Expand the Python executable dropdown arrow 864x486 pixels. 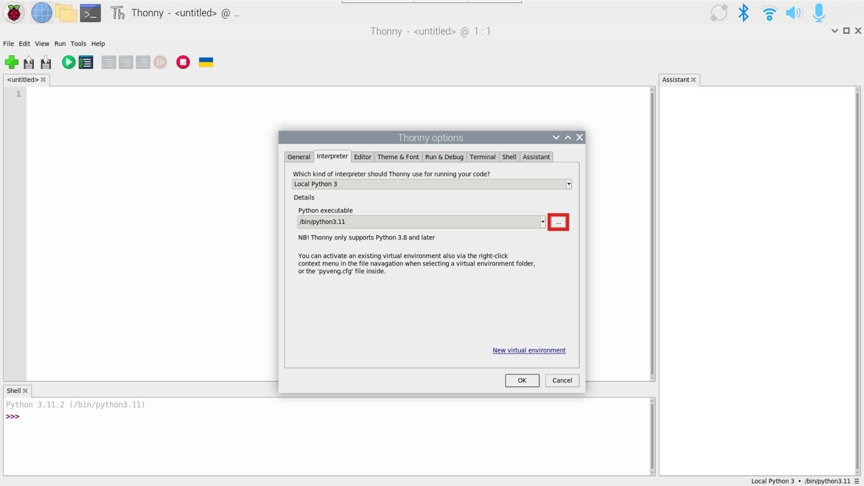543,222
